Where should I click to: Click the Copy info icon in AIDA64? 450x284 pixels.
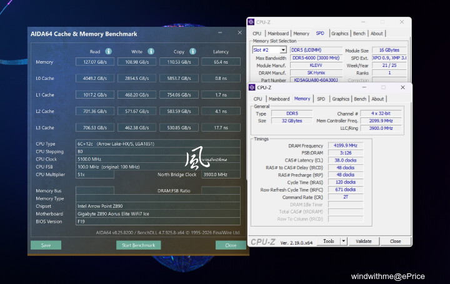pos(192,51)
